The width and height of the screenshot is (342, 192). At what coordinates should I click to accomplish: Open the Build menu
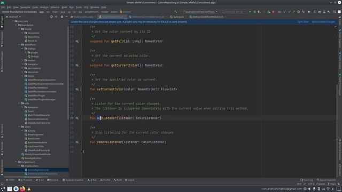64,7
